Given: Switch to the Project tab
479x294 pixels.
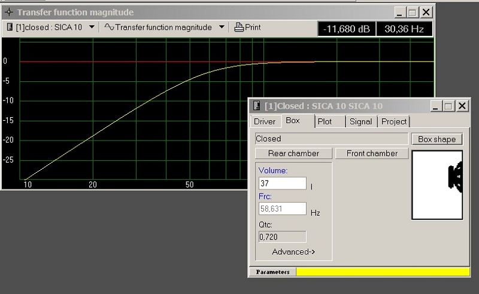Looking at the screenshot, I should [x=394, y=121].
